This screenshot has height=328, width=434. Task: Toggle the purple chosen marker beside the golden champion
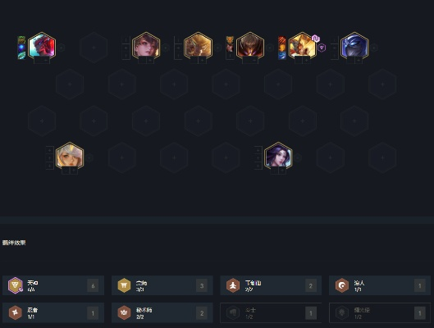322,48
